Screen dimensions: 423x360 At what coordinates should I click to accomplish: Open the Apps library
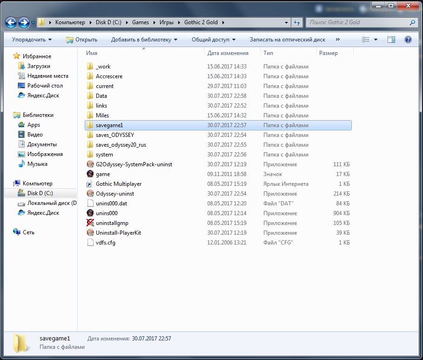point(29,125)
